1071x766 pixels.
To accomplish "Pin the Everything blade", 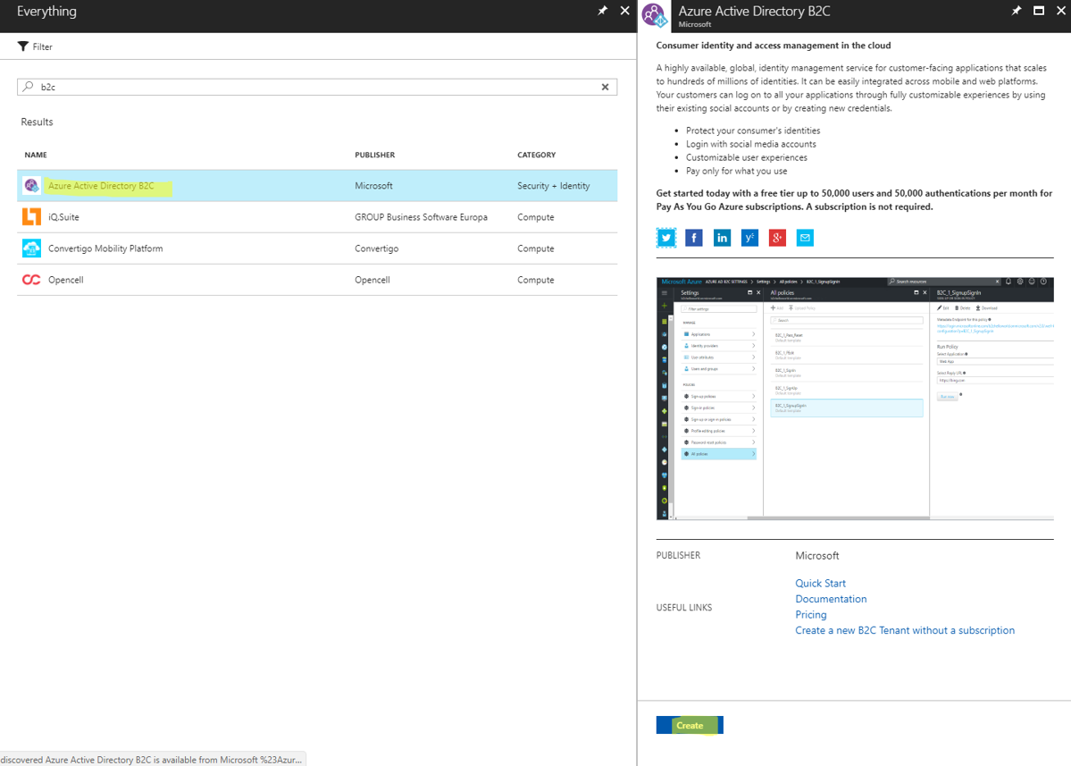I will coord(602,11).
